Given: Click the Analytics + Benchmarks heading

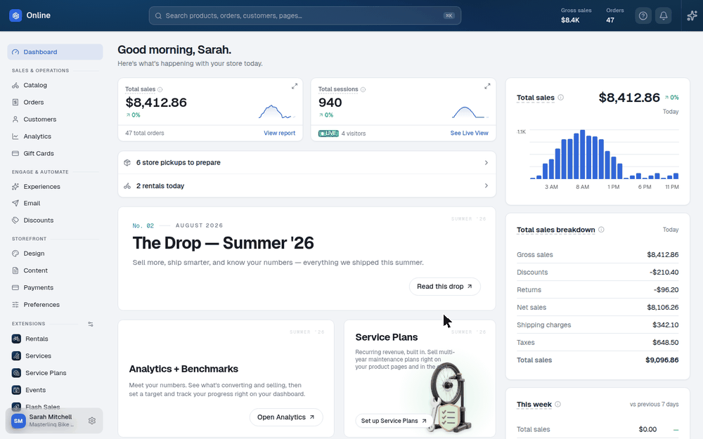Looking at the screenshot, I should click(x=183, y=369).
